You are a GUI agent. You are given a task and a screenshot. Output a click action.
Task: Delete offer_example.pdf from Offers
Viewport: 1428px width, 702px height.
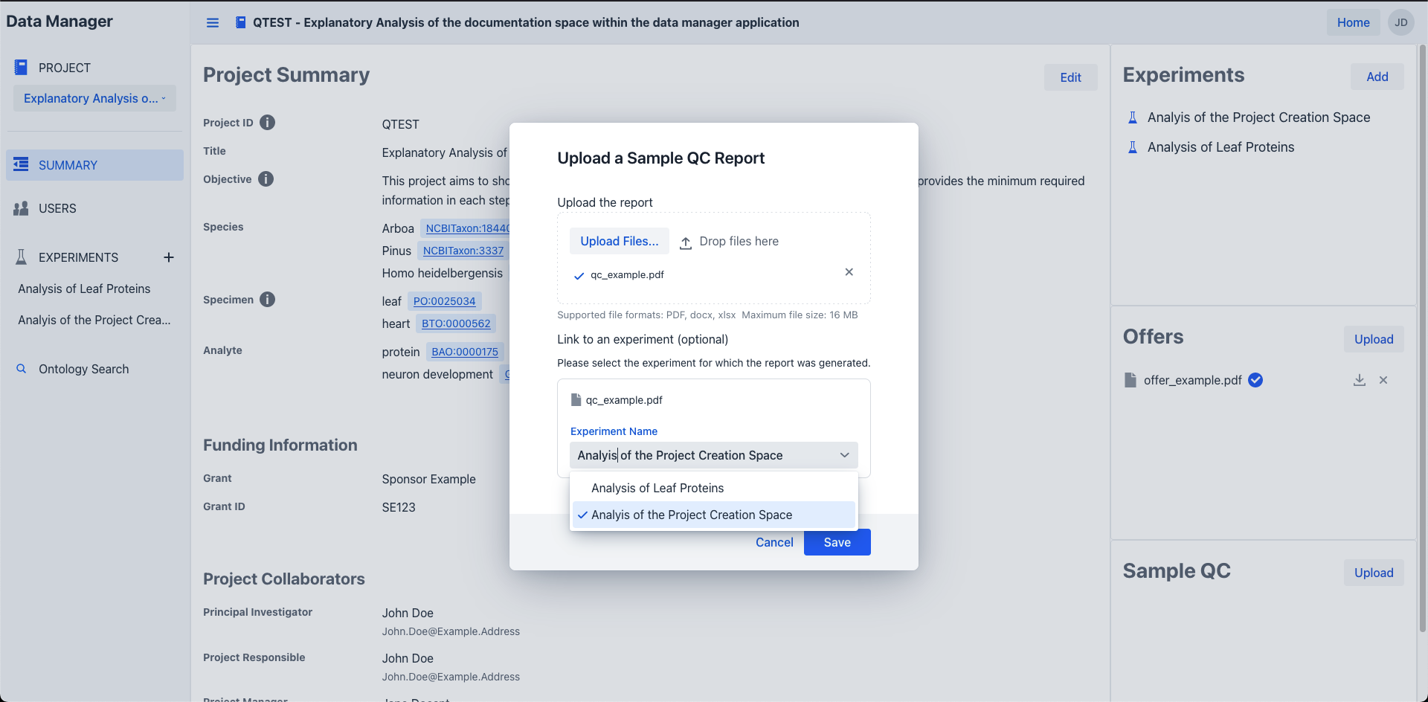[x=1383, y=380]
